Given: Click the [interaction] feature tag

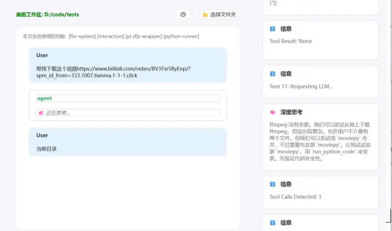Looking at the screenshot, I should tap(110, 36).
